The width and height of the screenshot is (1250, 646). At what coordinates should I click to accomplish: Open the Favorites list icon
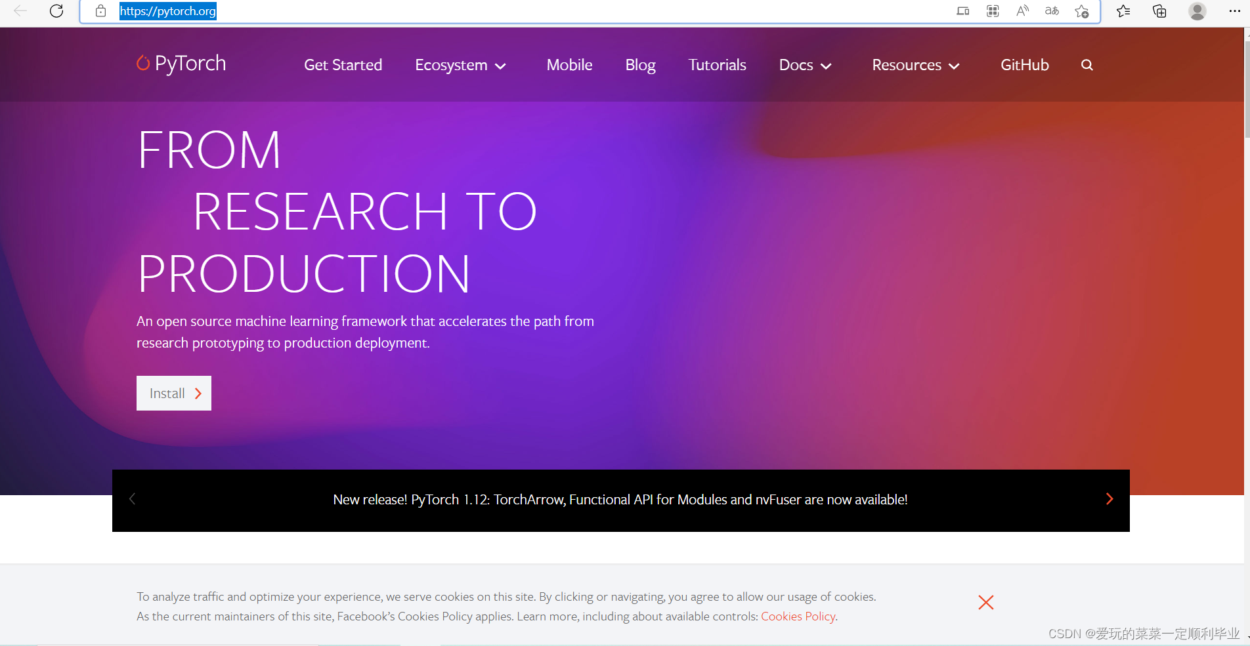coord(1123,11)
